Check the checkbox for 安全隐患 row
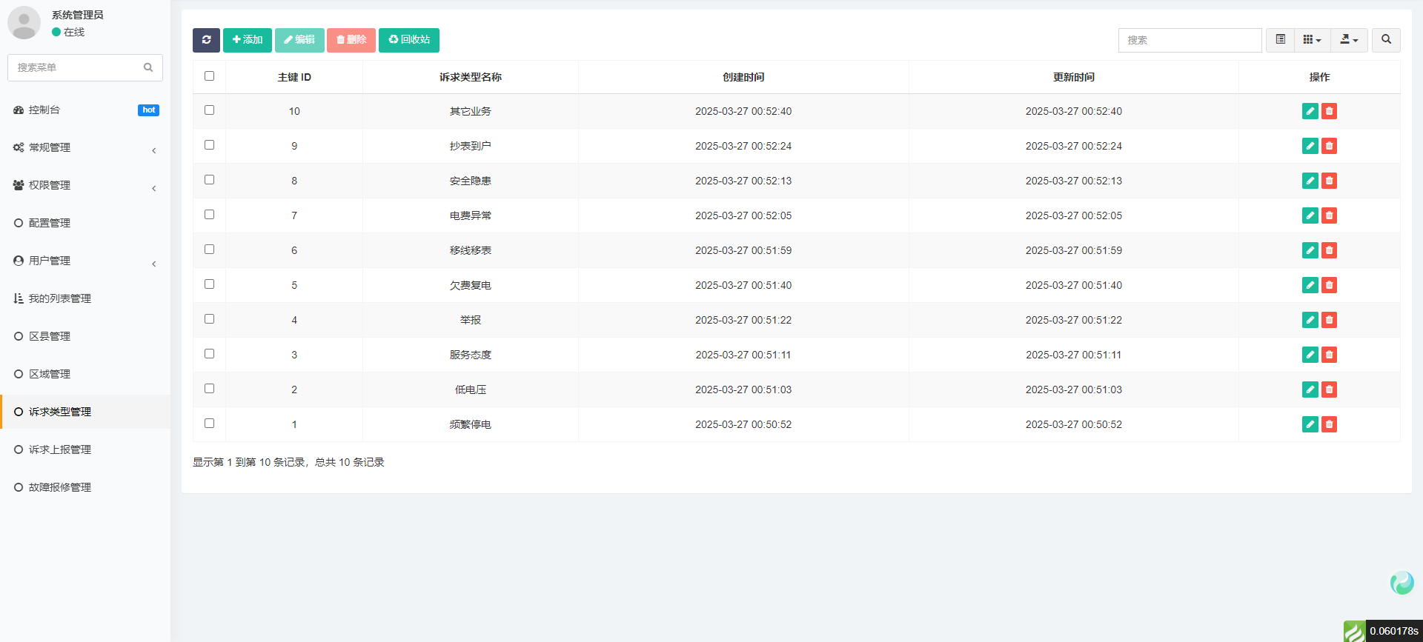1423x642 pixels. point(209,180)
